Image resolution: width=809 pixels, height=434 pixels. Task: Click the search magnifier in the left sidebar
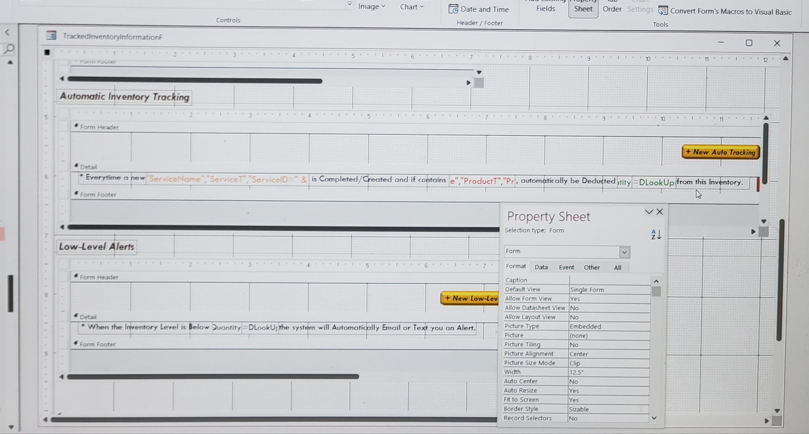pos(9,49)
